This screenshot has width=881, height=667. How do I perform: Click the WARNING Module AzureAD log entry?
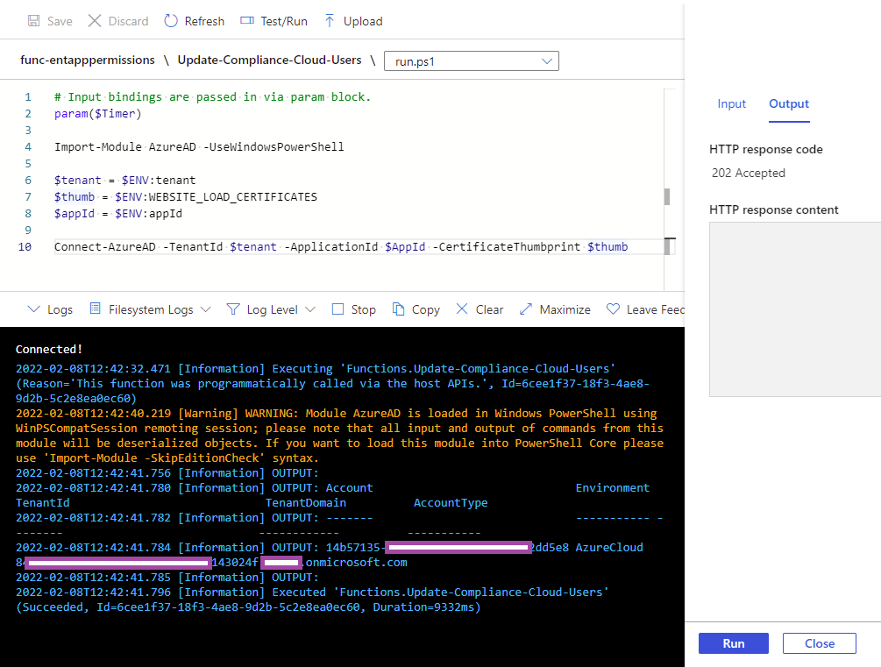point(339,436)
